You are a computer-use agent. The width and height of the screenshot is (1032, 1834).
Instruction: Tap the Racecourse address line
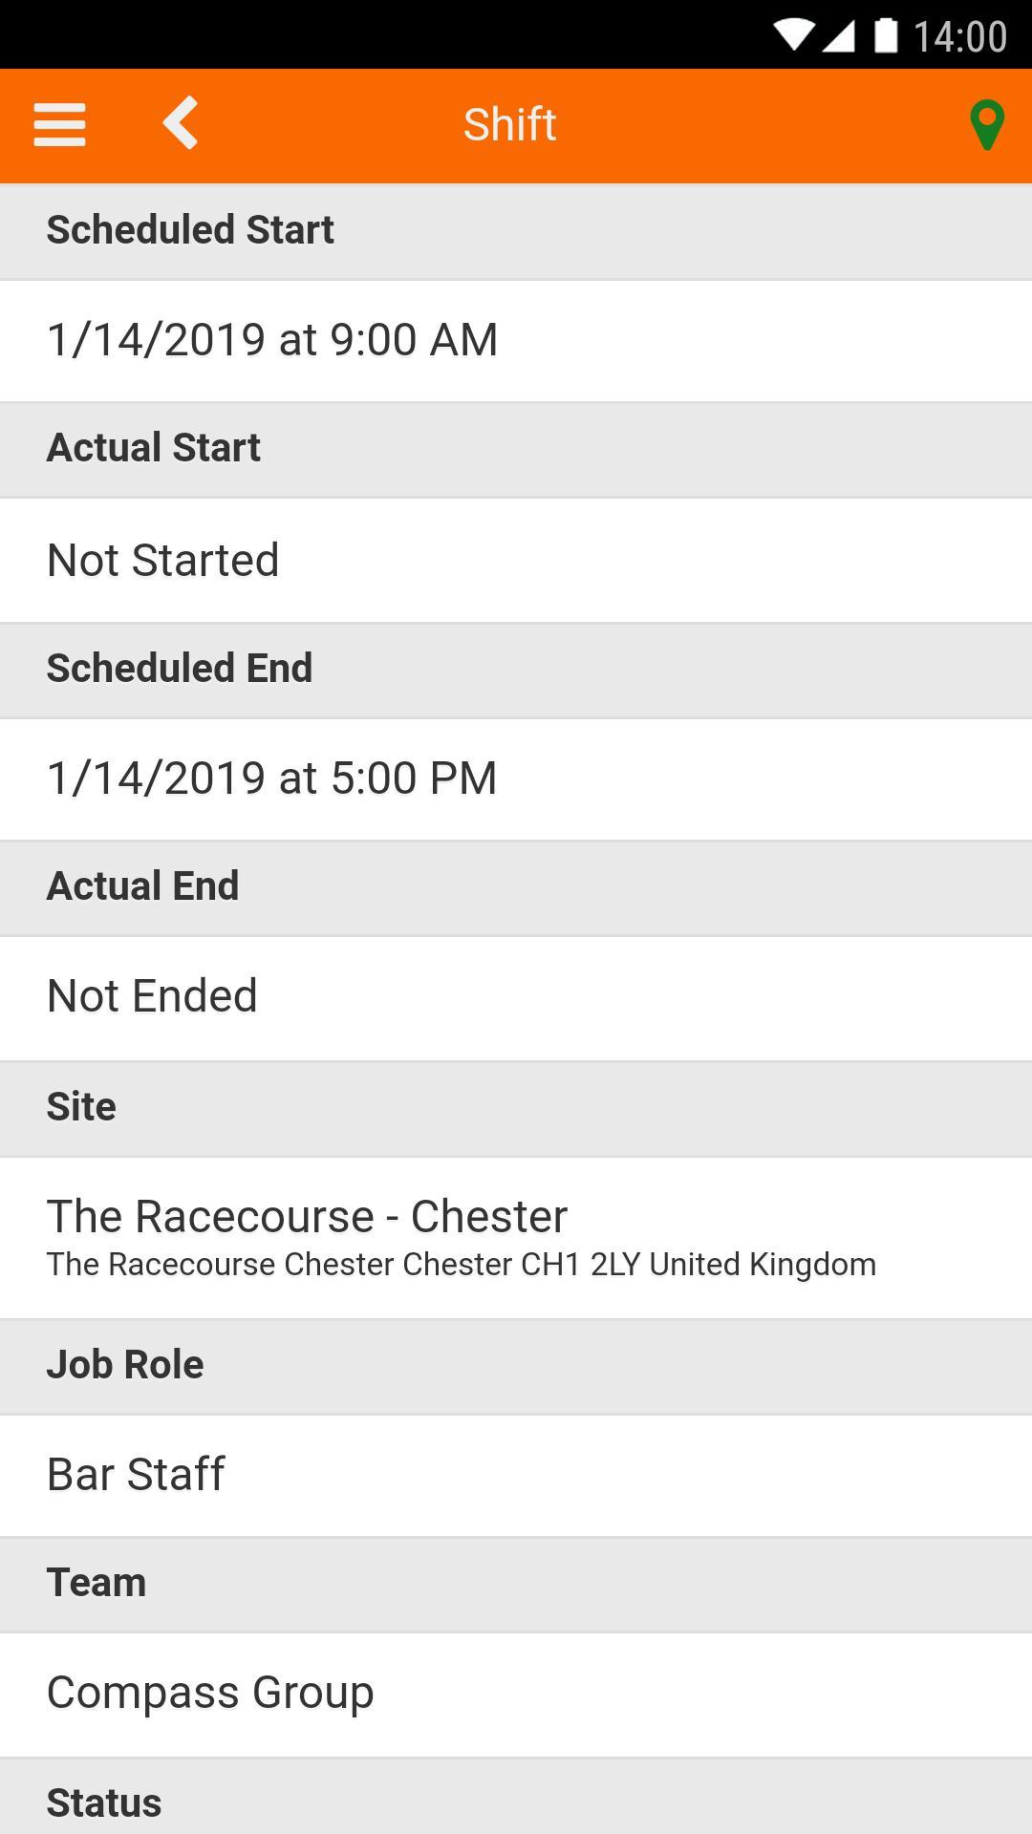point(462,1265)
